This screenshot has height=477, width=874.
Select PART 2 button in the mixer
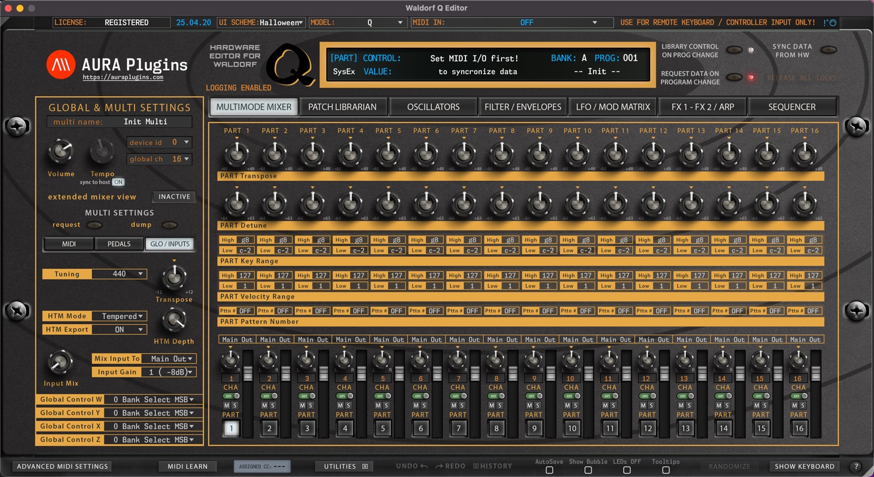tap(269, 428)
